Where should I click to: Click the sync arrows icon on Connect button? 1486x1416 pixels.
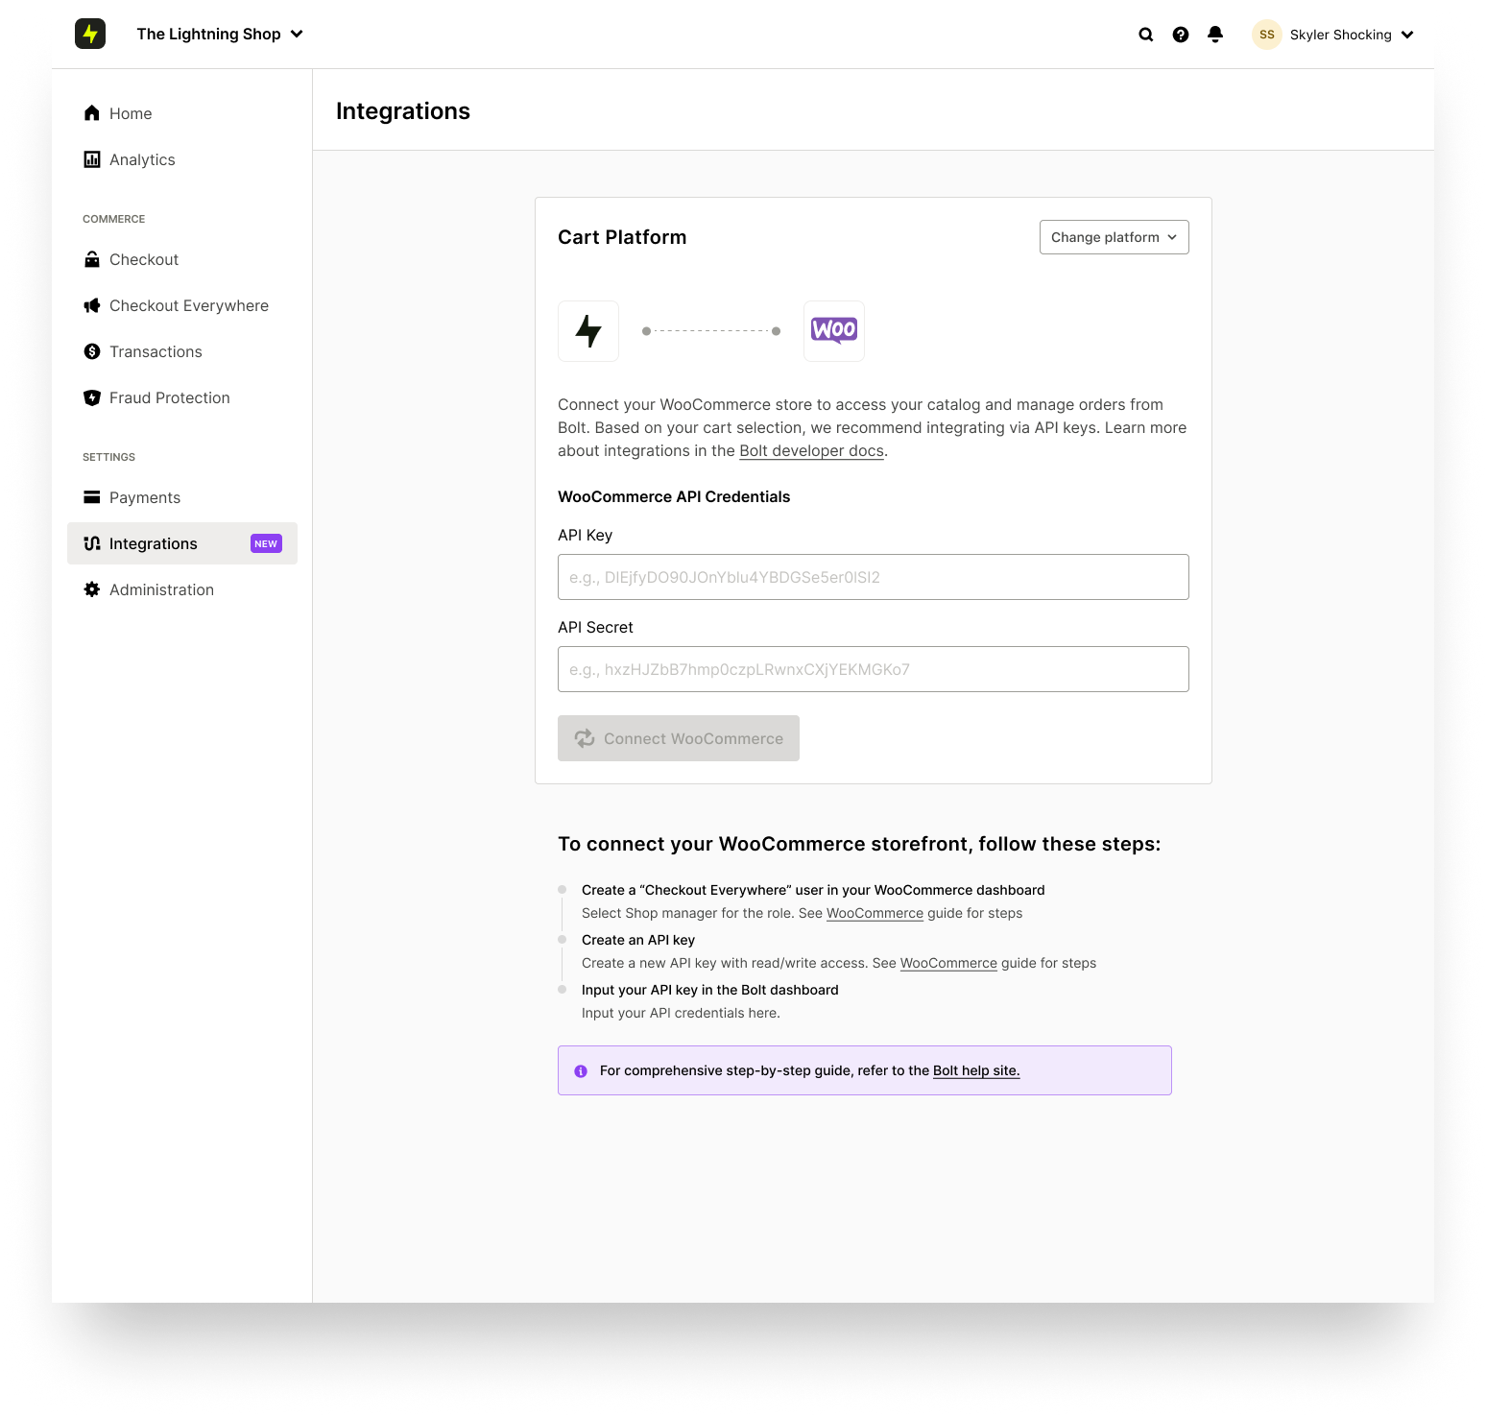click(x=585, y=738)
